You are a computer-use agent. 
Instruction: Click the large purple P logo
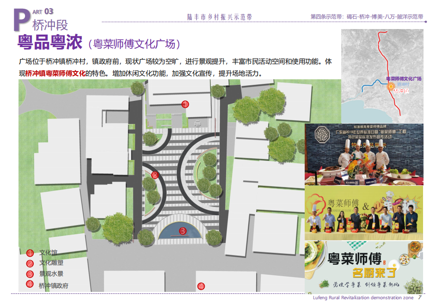[21, 19]
